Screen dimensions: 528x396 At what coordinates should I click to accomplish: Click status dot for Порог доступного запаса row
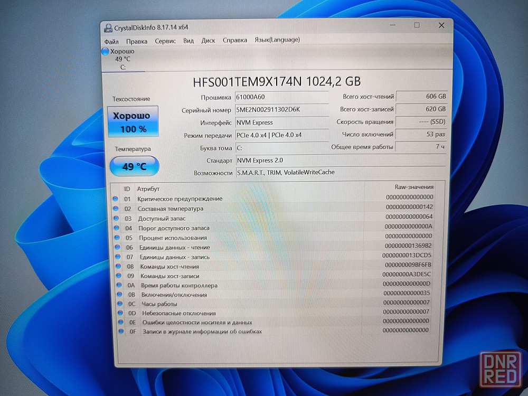click(117, 228)
